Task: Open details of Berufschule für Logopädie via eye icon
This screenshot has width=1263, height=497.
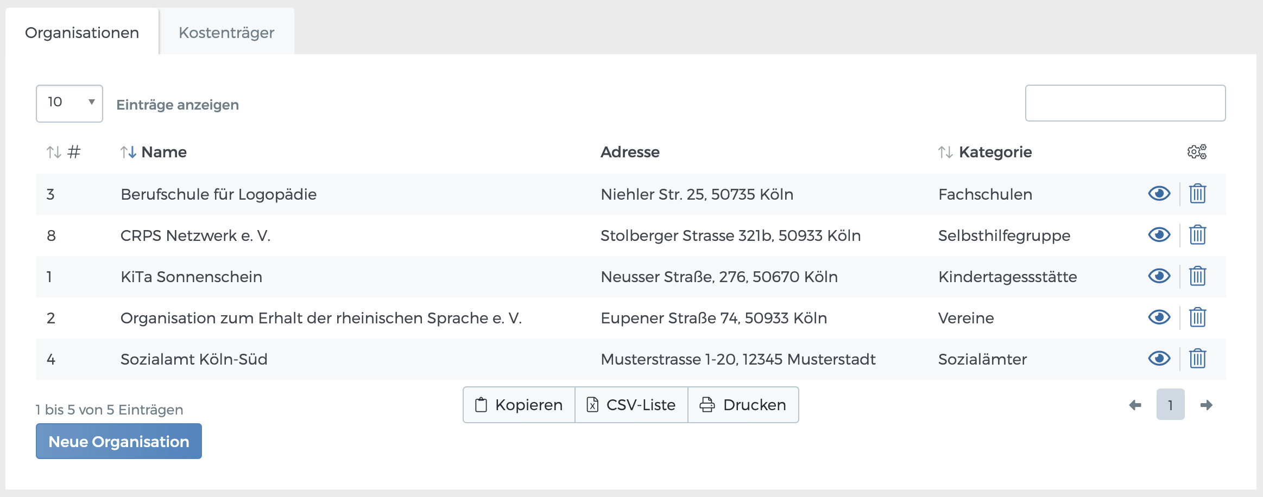Action: pyautogui.click(x=1159, y=194)
